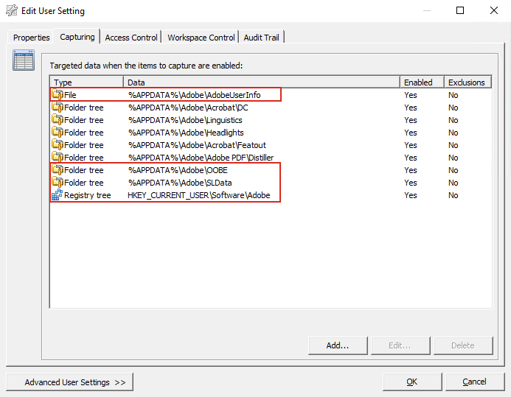Click the folder icon for Acrobat\DC row
This screenshot has width=511, height=397.
coord(58,108)
